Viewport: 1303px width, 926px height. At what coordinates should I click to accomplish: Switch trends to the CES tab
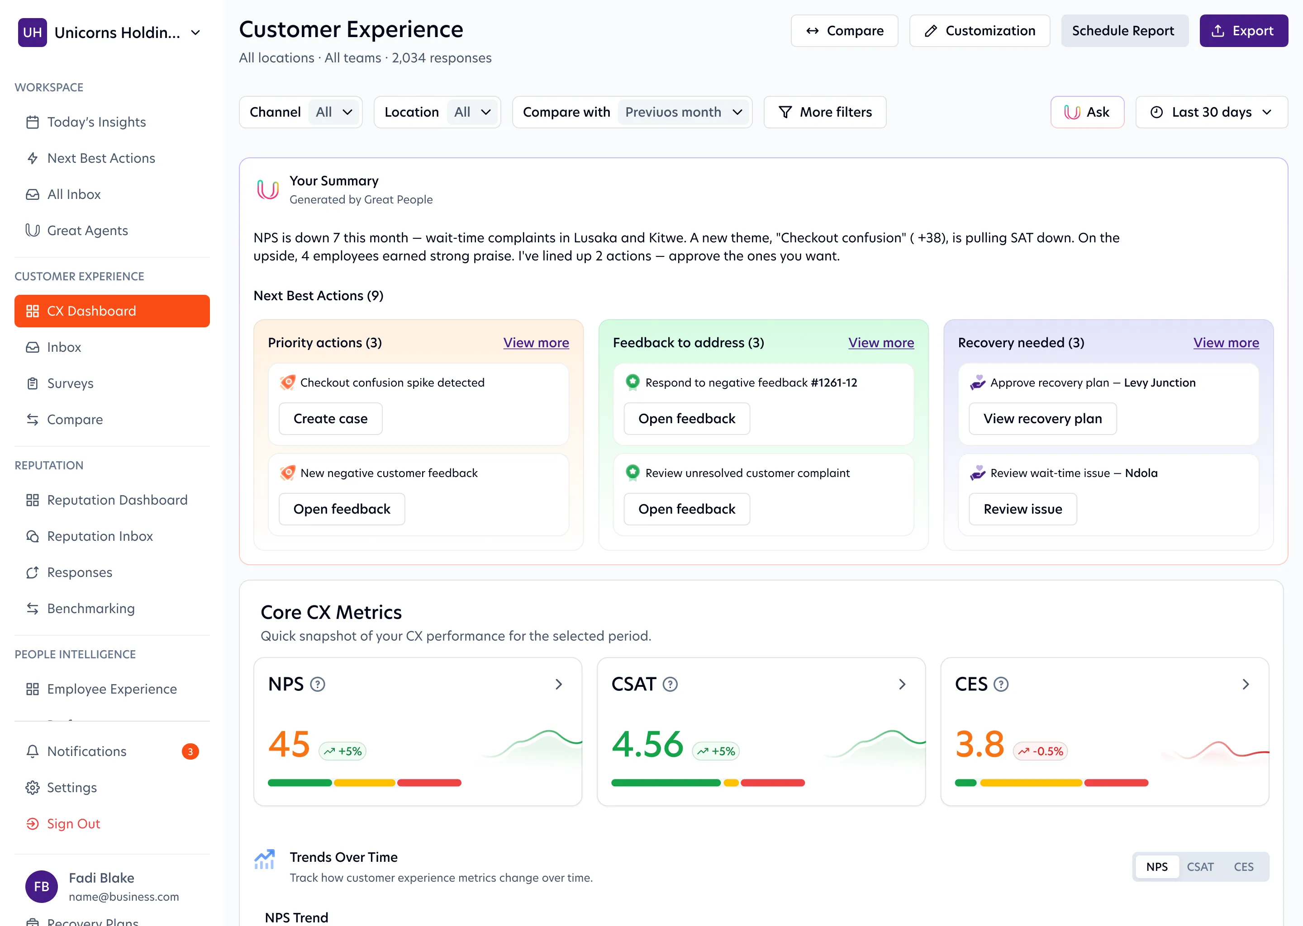[1243, 867]
